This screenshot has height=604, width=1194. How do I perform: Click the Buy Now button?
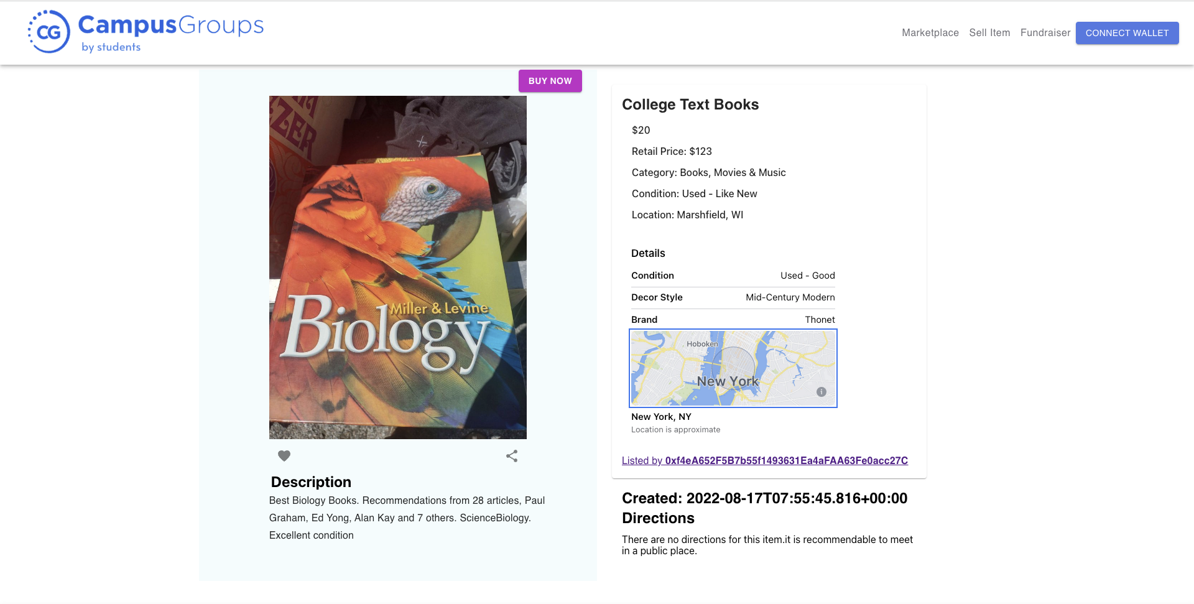550,81
